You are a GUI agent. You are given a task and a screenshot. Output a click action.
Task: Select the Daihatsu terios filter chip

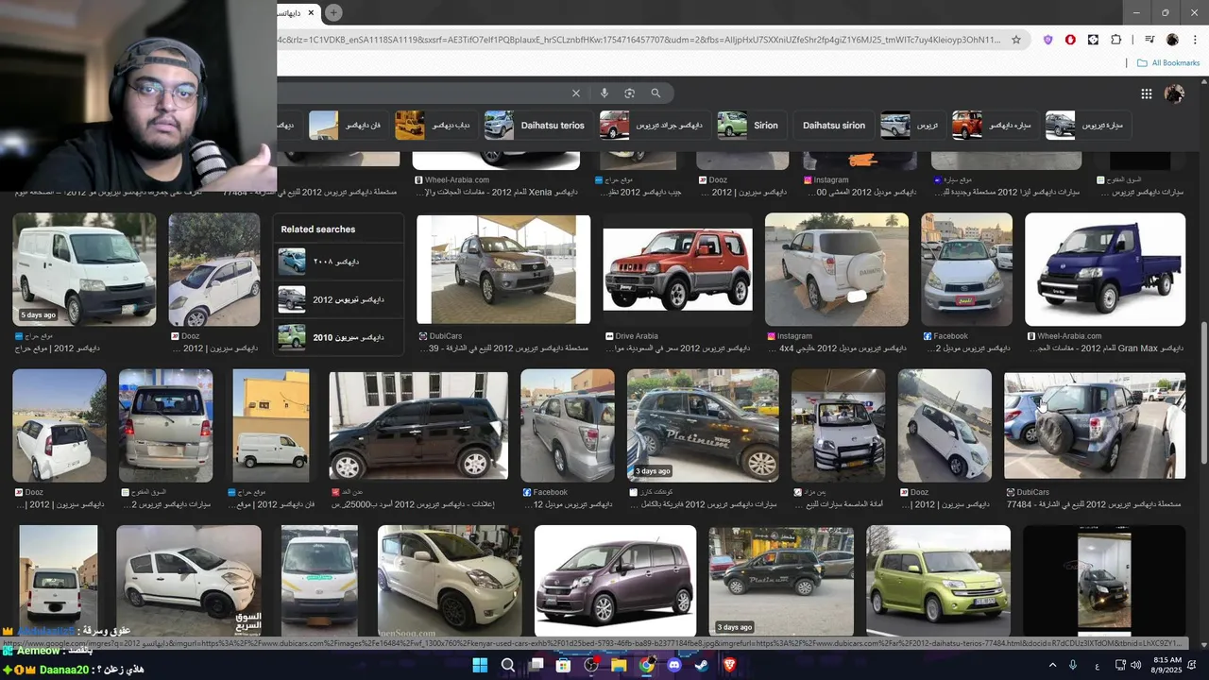click(537, 126)
